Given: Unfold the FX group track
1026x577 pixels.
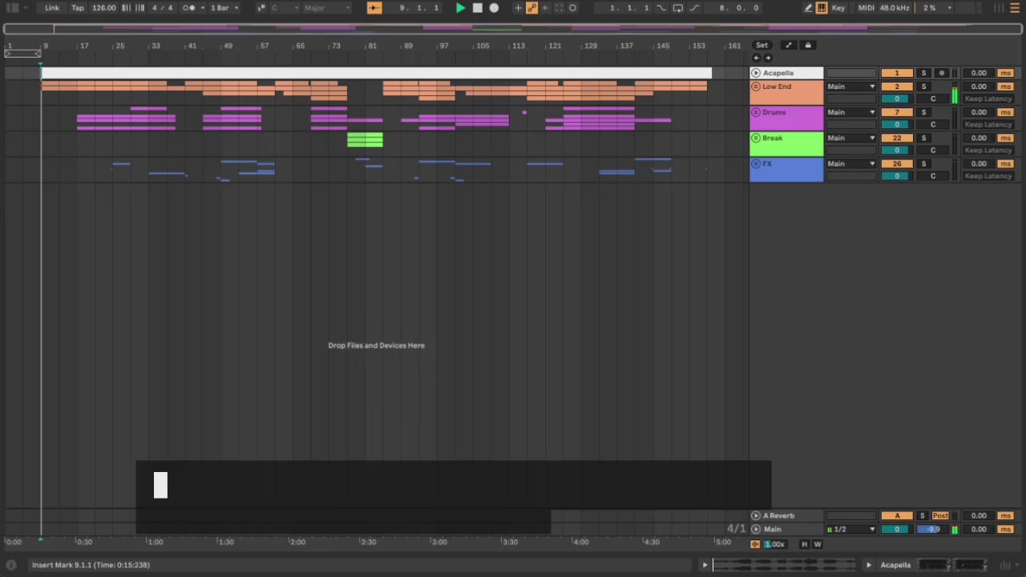Looking at the screenshot, I should (x=756, y=163).
